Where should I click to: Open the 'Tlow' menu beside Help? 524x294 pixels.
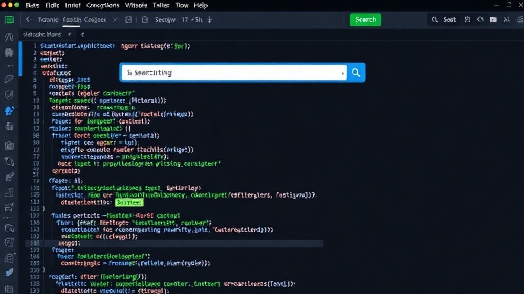pyautogui.click(x=182, y=5)
